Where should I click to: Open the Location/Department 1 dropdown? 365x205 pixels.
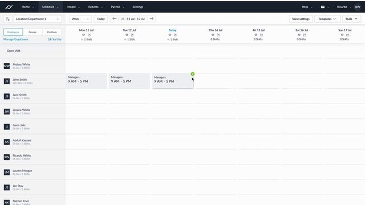click(38, 19)
